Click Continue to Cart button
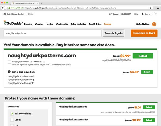The height and width of the screenshot is (126, 161). tap(144, 33)
